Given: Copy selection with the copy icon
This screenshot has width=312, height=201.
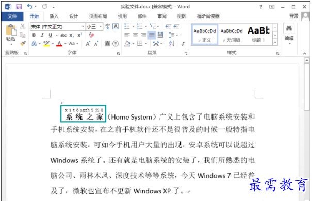Looking at the screenshot, I should [x=23, y=35].
